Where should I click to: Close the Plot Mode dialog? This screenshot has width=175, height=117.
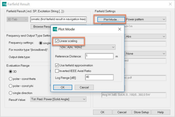pos(120,29)
